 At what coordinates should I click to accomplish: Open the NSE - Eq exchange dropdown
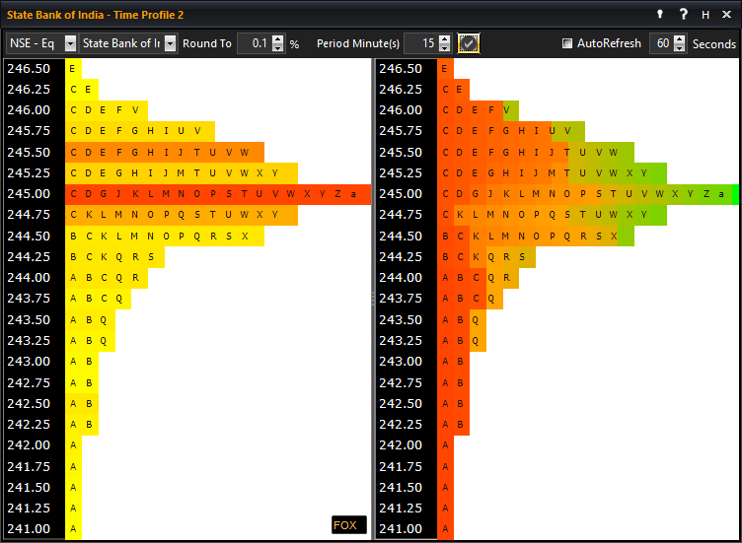(70, 43)
